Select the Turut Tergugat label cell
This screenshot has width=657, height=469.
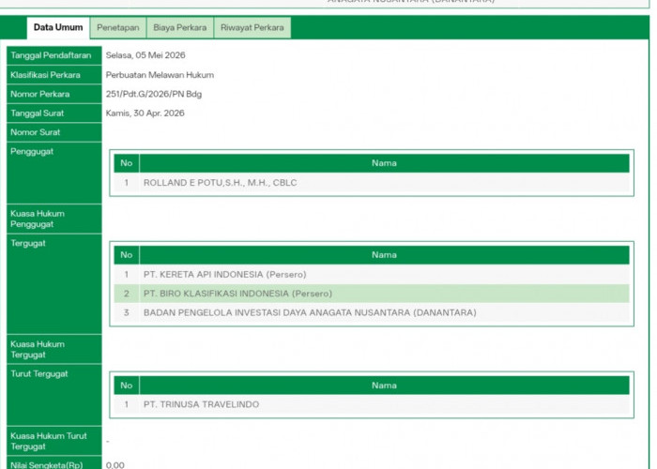click(54, 395)
